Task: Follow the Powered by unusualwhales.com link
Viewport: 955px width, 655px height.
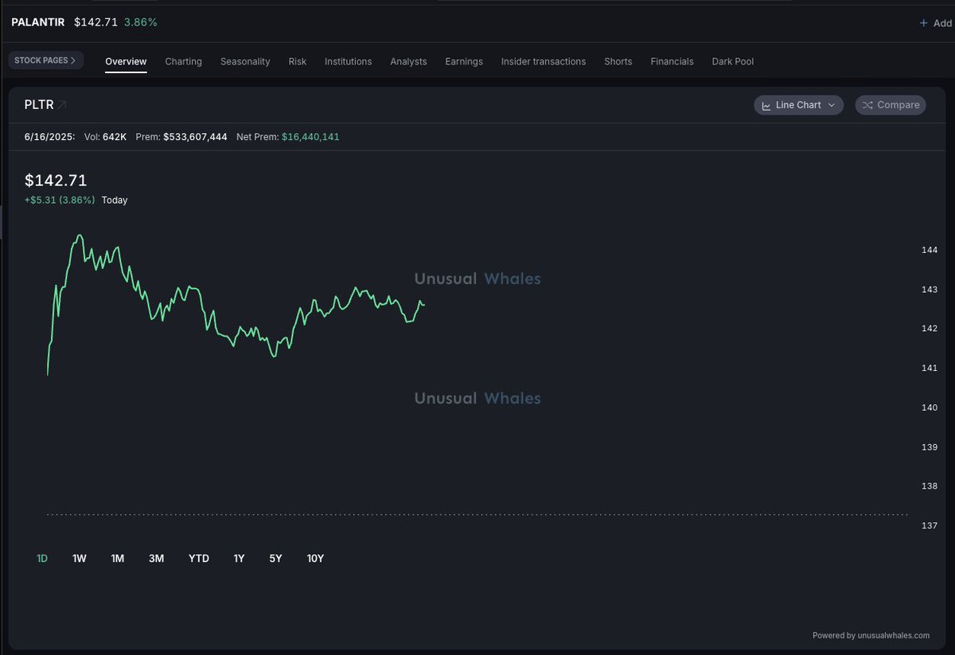Action: (871, 635)
